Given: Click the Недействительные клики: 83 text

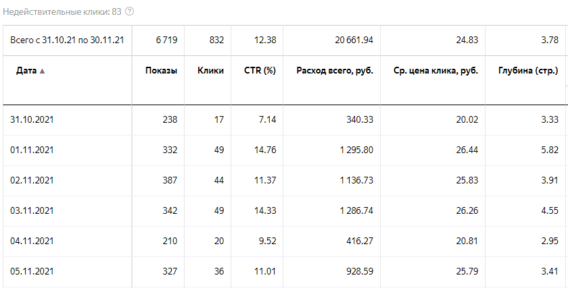Looking at the screenshot, I should 61,11.
